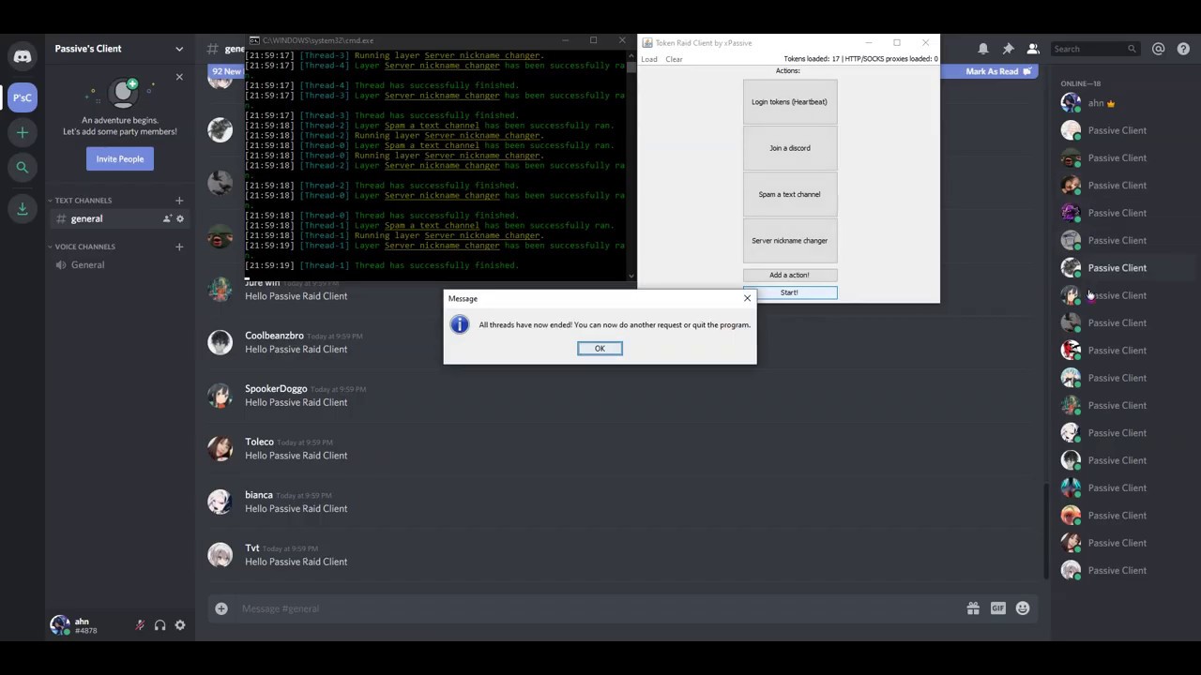Click Tvt's avatar in chat
Screen dimensions: 1201x675
click(x=220, y=555)
